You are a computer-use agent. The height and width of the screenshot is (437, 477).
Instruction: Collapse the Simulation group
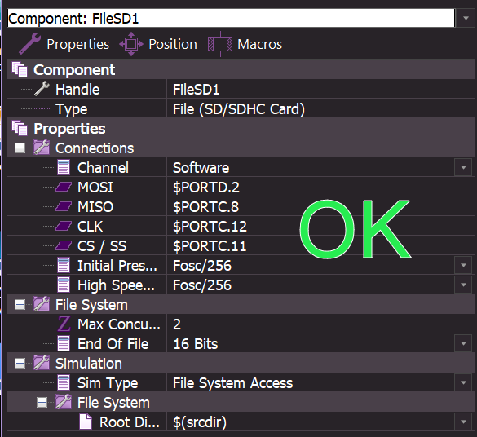click(x=20, y=364)
